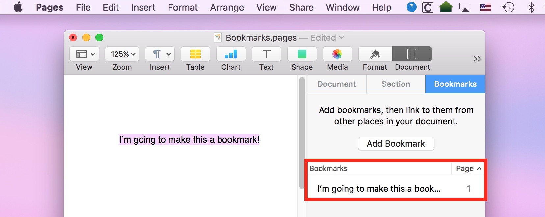The image size is (545, 217).
Task: Open the US flag input source menu
Action: tap(486, 7)
